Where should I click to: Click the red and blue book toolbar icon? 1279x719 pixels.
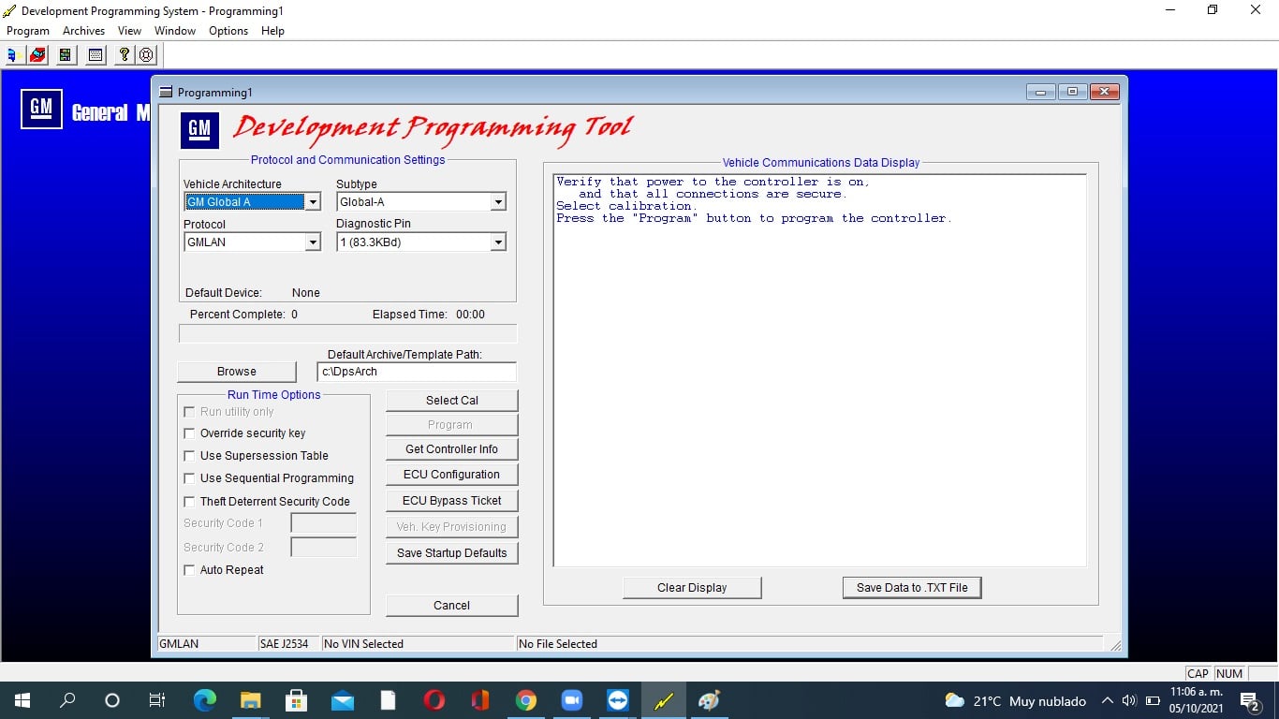[x=37, y=55]
